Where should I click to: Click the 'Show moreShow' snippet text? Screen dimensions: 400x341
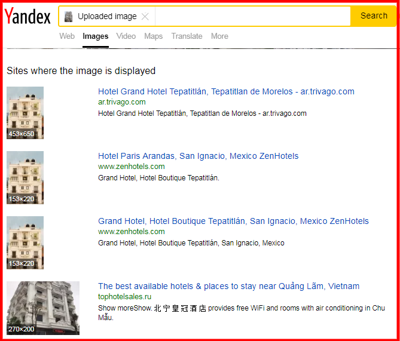pyautogui.click(x=242, y=313)
